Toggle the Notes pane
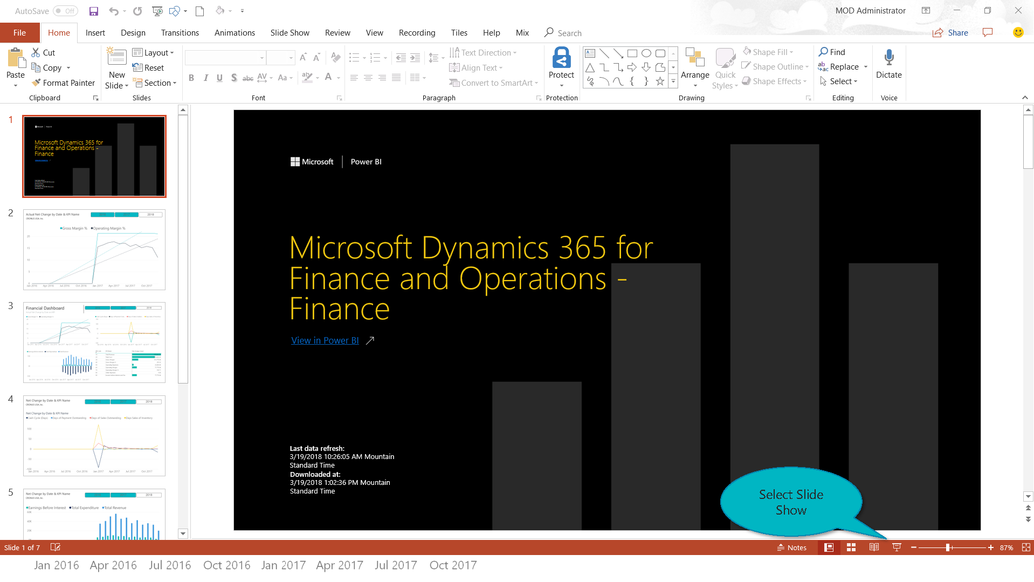The width and height of the screenshot is (1034, 582). tap(791, 547)
